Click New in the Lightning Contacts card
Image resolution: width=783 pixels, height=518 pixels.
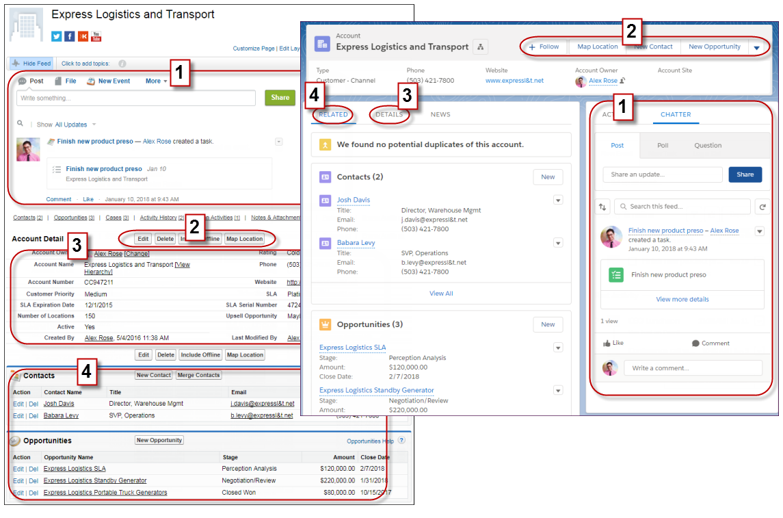548,177
